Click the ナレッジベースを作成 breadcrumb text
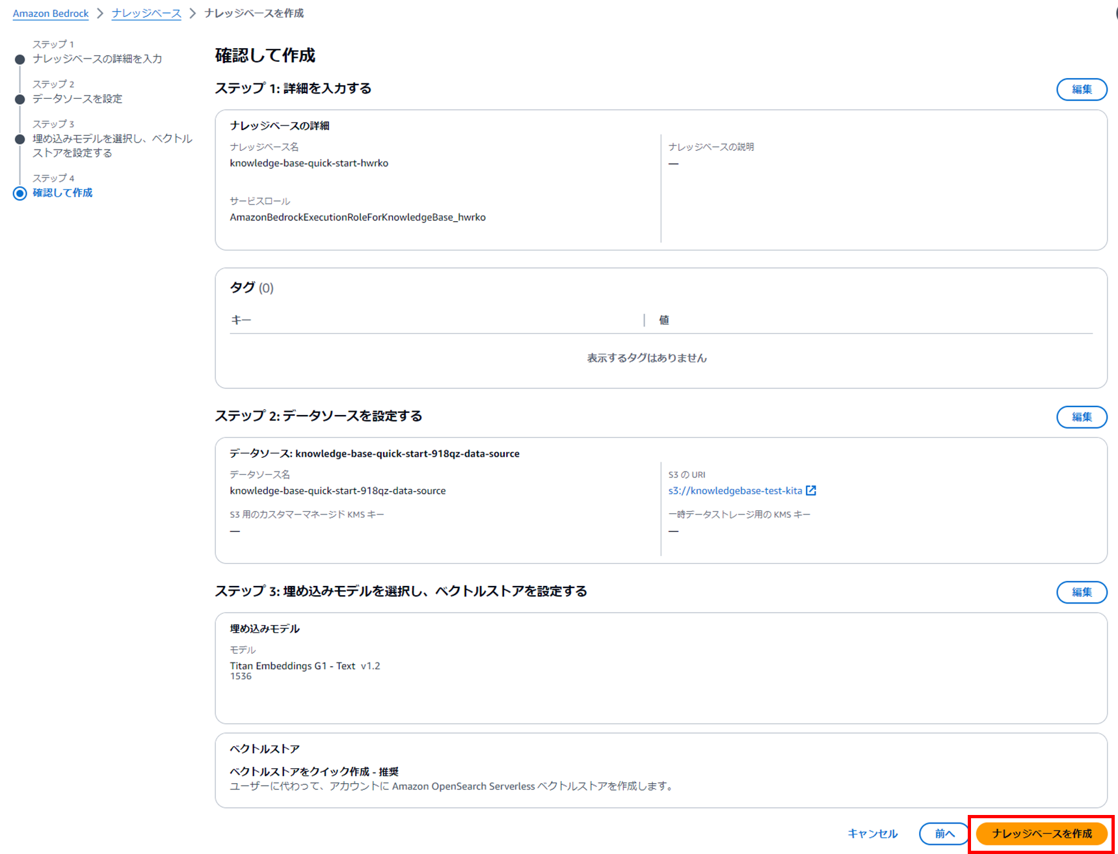Image resolution: width=1118 pixels, height=854 pixels. [254, 14]
